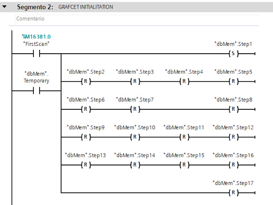Click the Comentario comment field

point(136,19)
